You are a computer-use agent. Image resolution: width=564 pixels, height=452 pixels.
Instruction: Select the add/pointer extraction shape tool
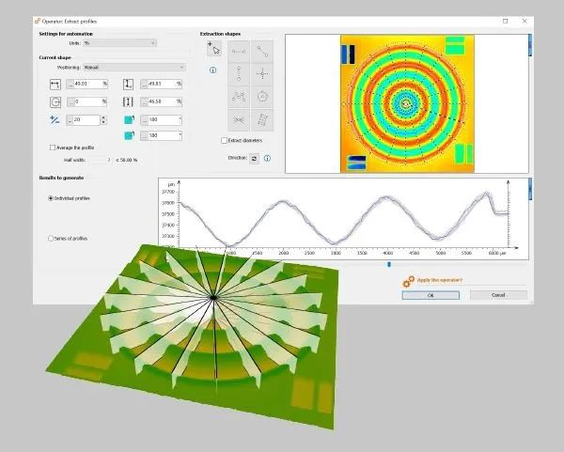(213, 49)
